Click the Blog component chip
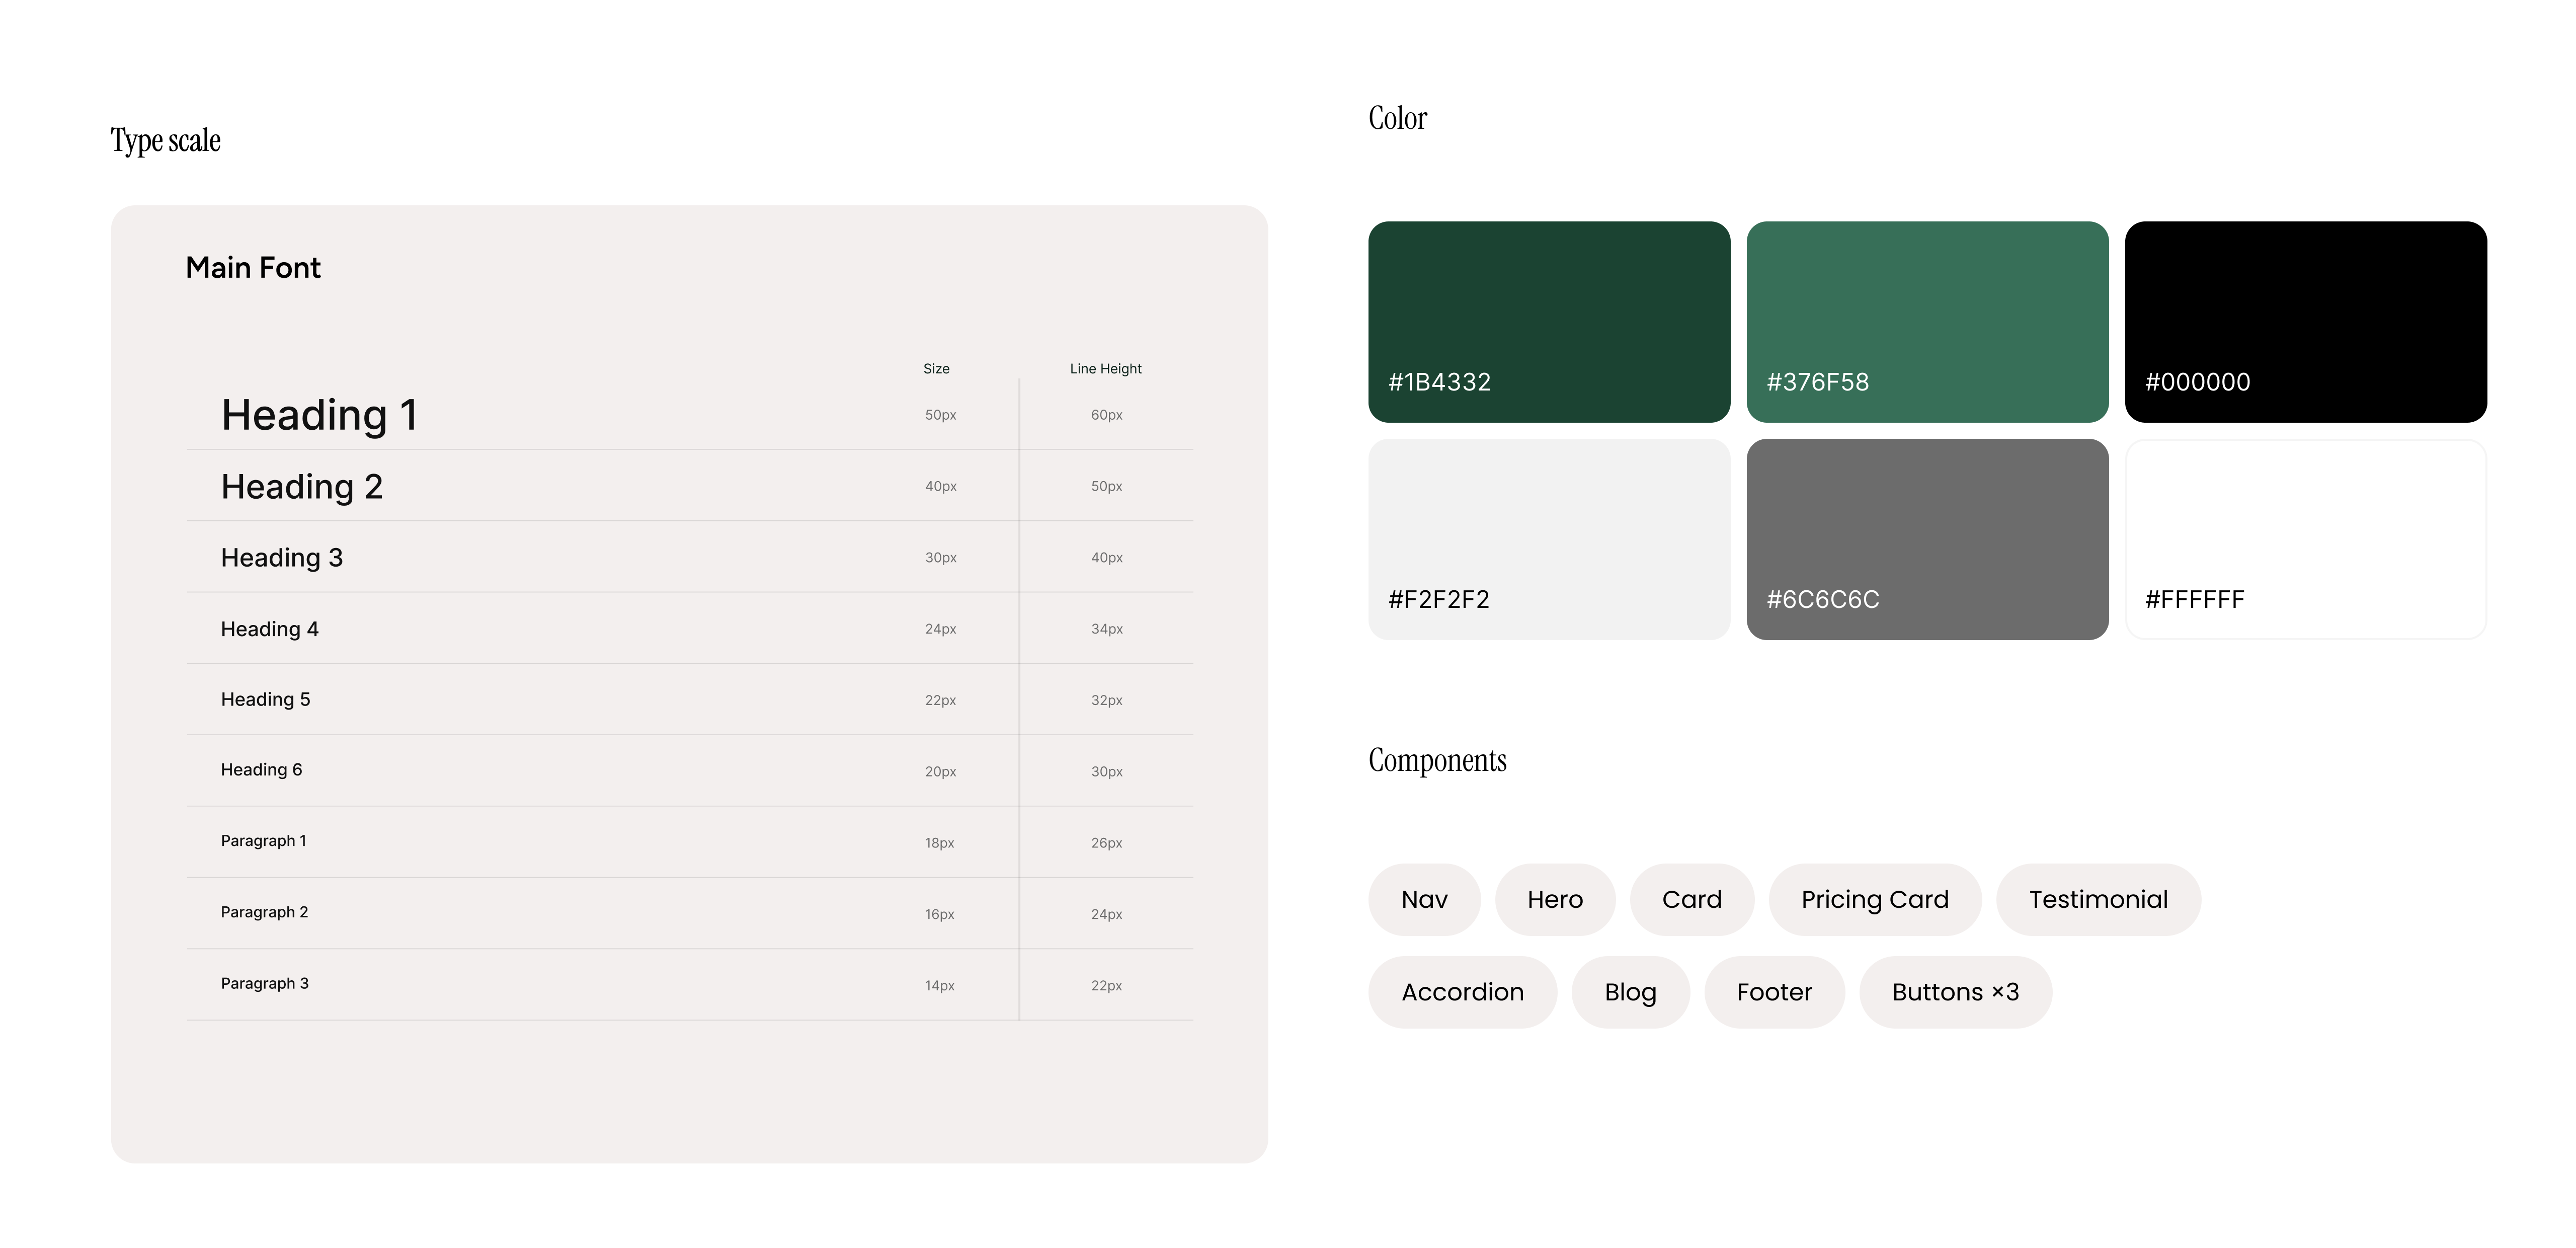2576x1248 pixels. click(x=1630, y=992)
